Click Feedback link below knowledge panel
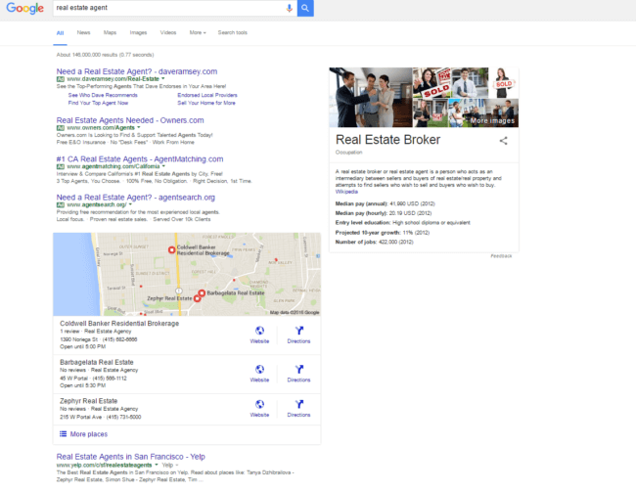This screenshot has height=492, width=636. [501, 256]
